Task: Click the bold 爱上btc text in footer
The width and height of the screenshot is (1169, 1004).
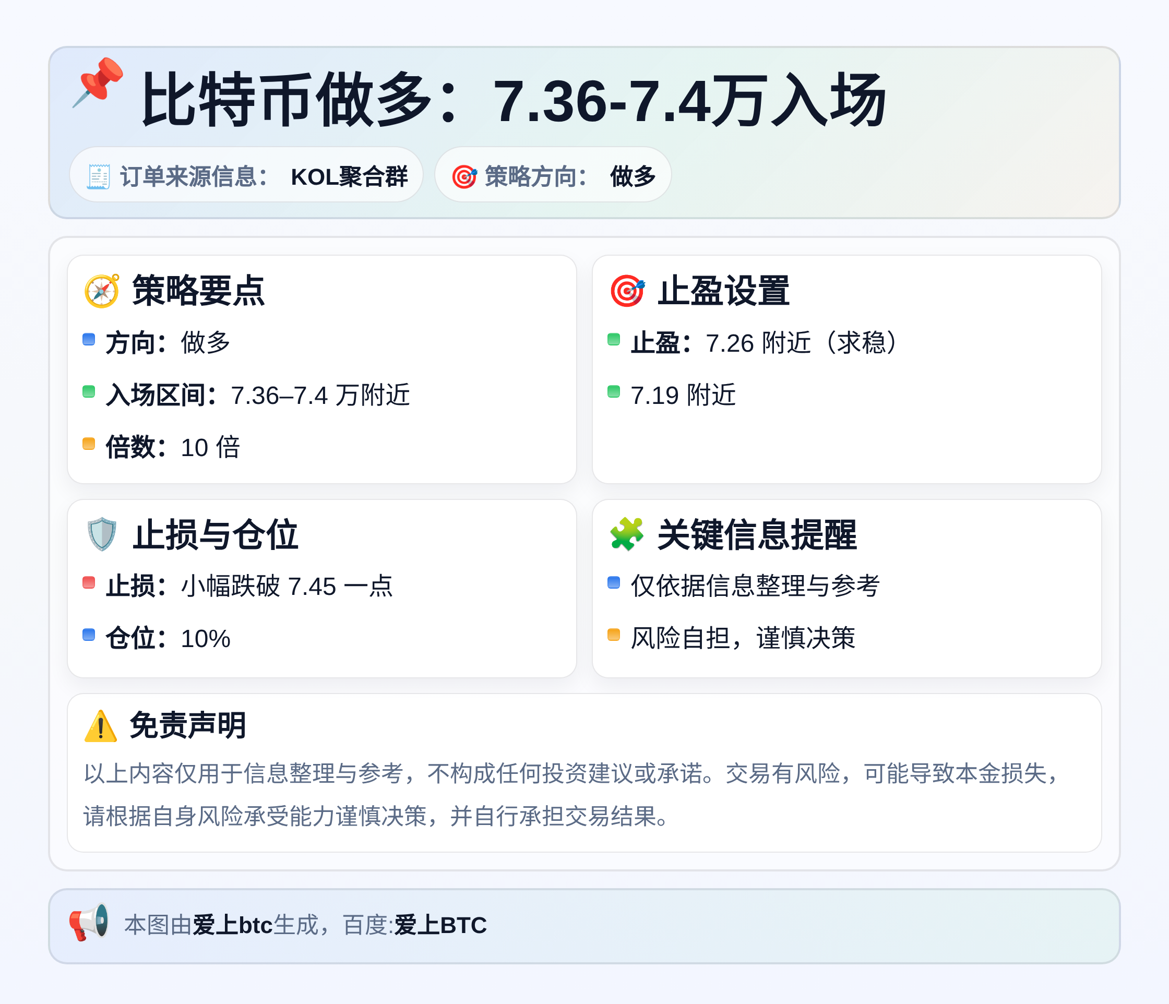Action: coord(232,926)
